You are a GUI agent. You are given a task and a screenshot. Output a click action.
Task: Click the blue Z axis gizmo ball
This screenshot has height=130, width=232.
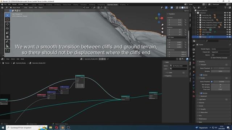click(x=159, y=14)
